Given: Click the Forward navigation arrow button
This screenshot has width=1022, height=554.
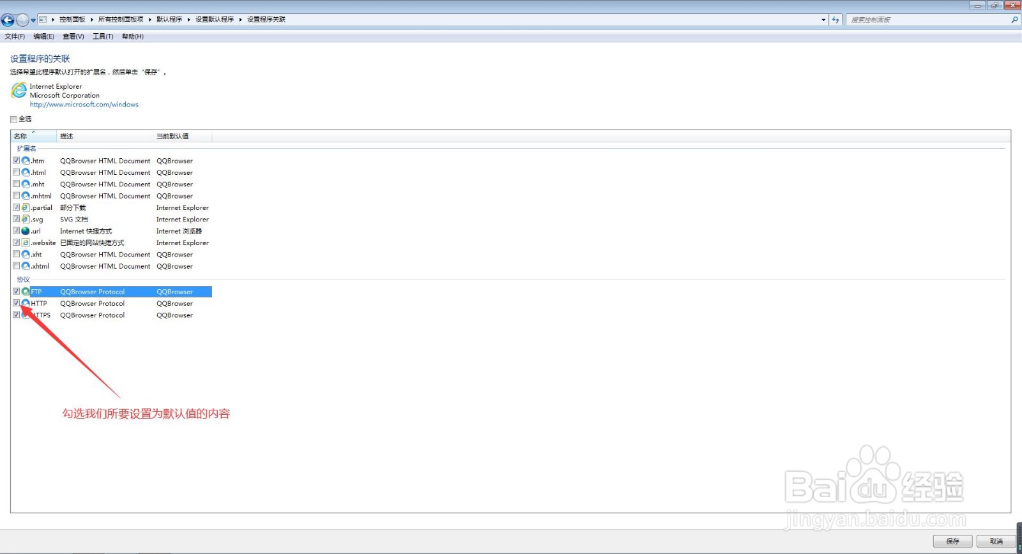Looking at the screenshot, I should click(22, 20).
